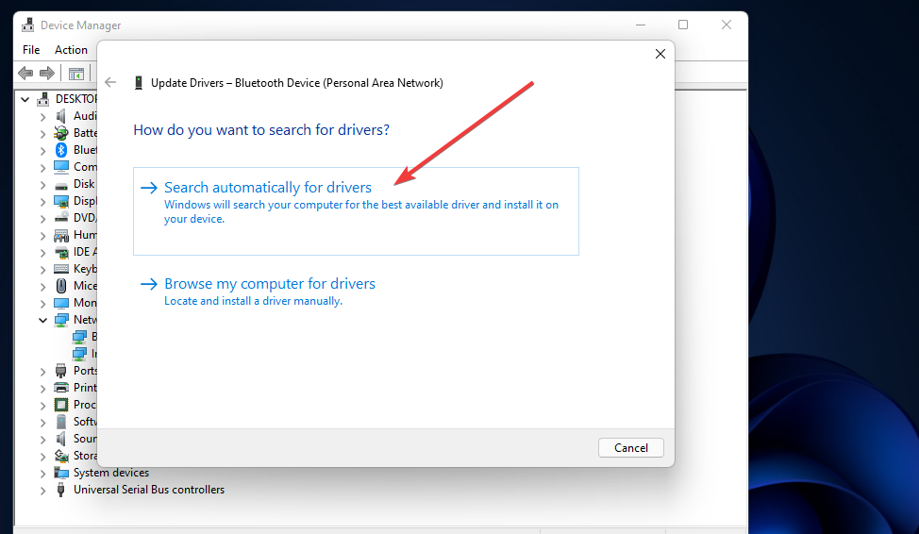Expand the Disk drives category
The width and height of the screenshot is (919, 534).
(x=42, y=185)
